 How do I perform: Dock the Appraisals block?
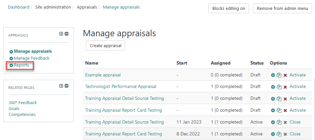coord(61,34)
